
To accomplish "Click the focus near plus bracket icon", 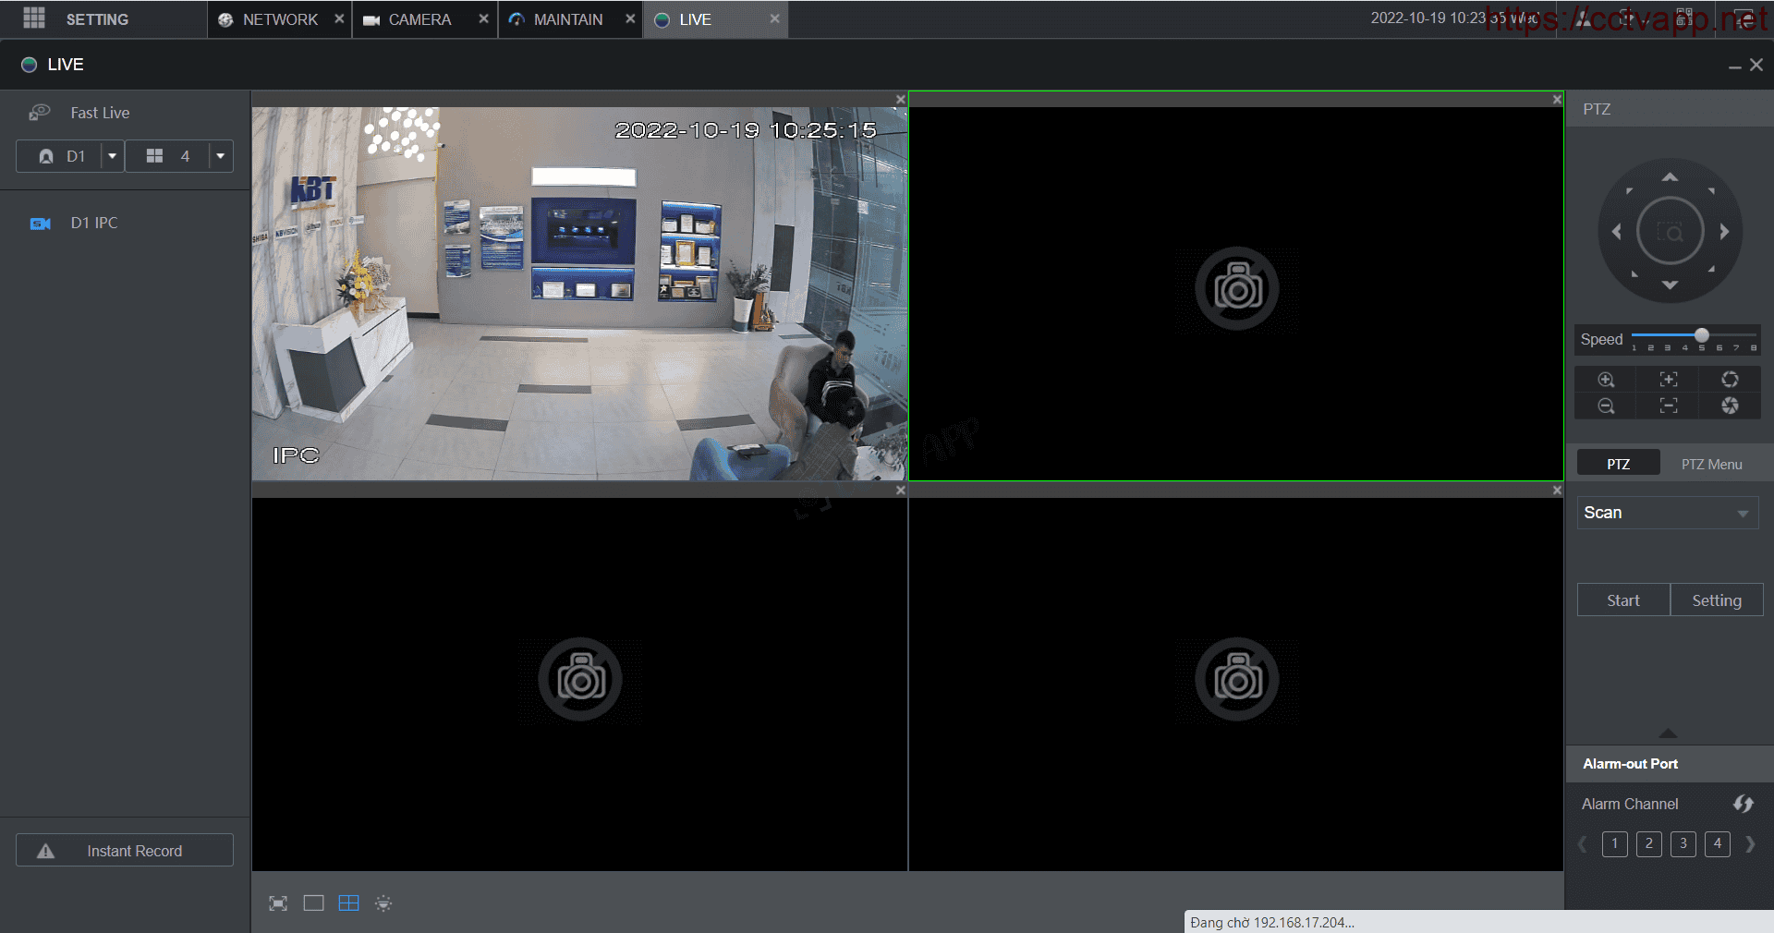I will click(1668, 380).
